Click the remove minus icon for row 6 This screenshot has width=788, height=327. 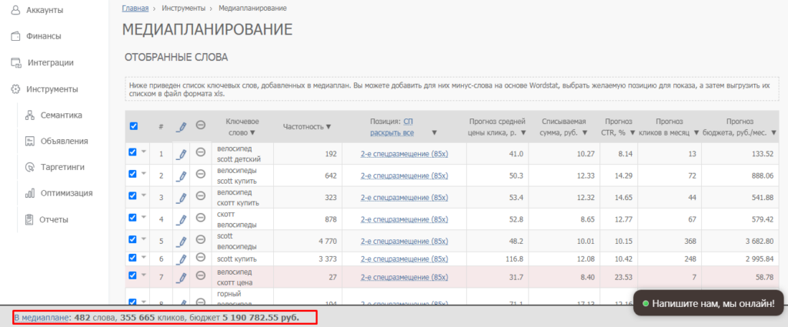(x=200, y=258)
